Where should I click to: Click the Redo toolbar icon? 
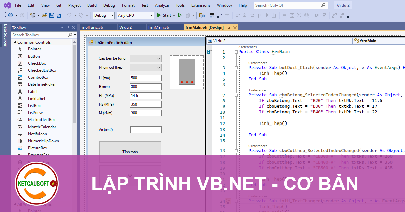click(x=81, y=15)
